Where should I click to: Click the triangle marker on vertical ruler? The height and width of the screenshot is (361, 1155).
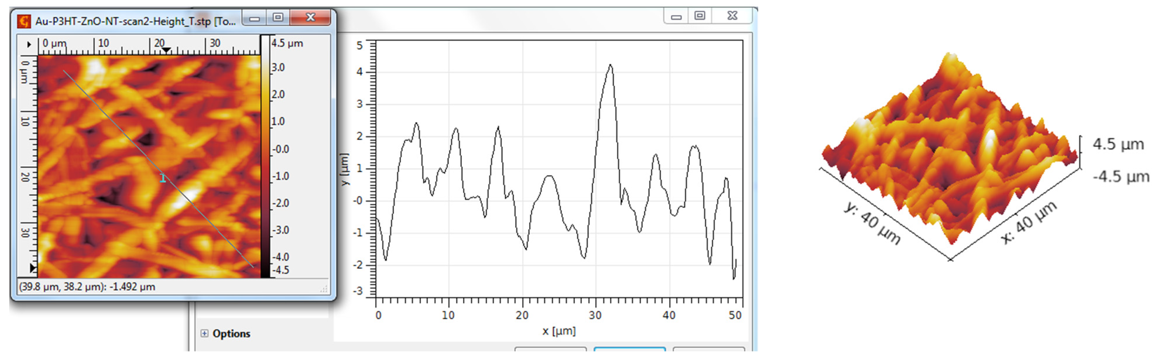33,268
